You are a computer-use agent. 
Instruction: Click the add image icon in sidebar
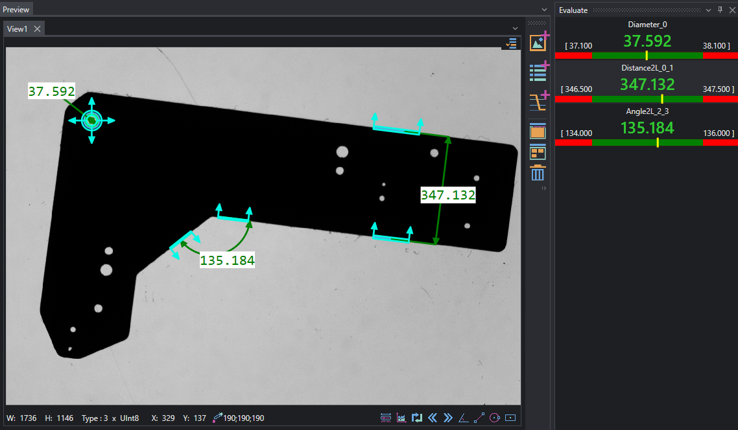coord(538,42)
